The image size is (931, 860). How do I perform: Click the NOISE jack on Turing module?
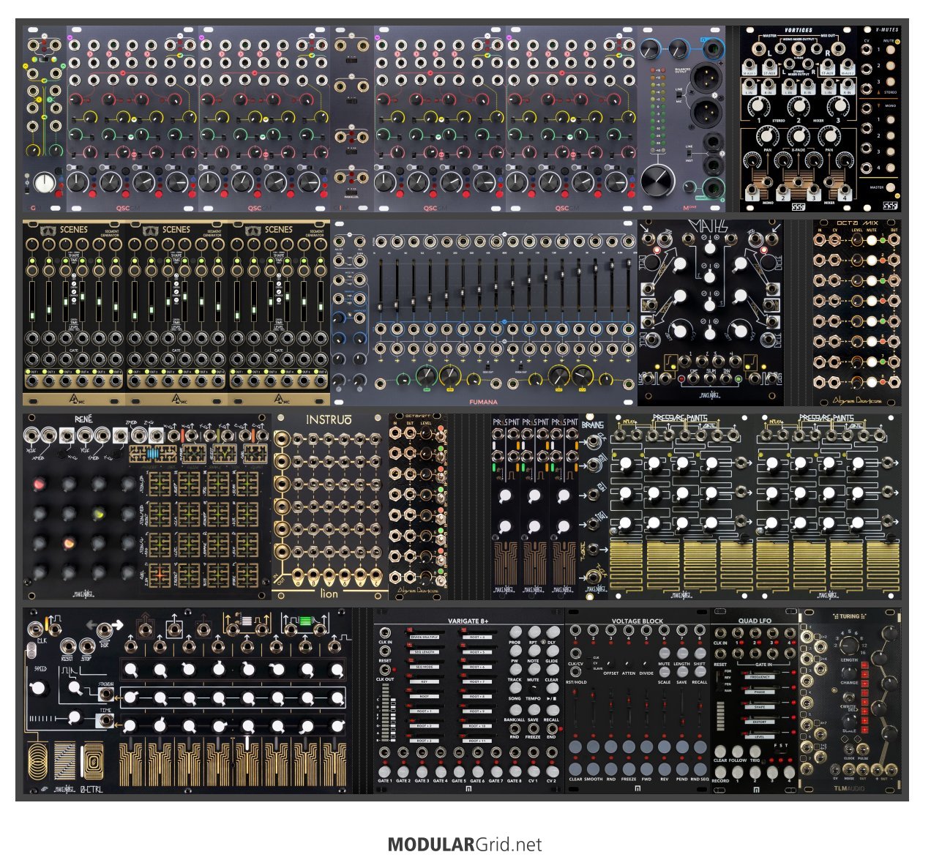(x=848, y=770)
